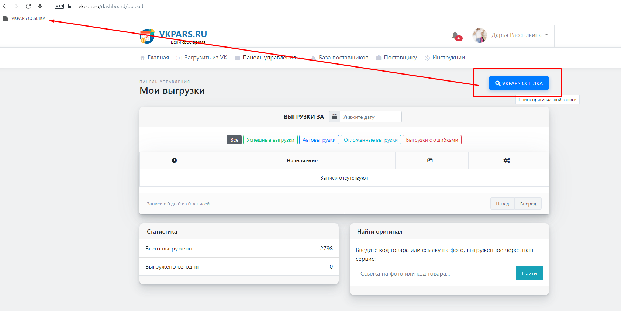The image size is (621, 311).
Task: Click the 'Ссылка на фото или код товара' field
Action: point(435,273)
